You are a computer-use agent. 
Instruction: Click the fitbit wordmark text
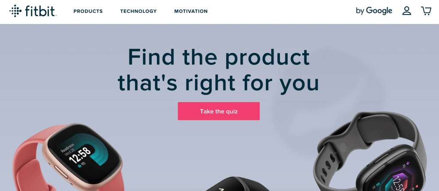pos(41,11)
